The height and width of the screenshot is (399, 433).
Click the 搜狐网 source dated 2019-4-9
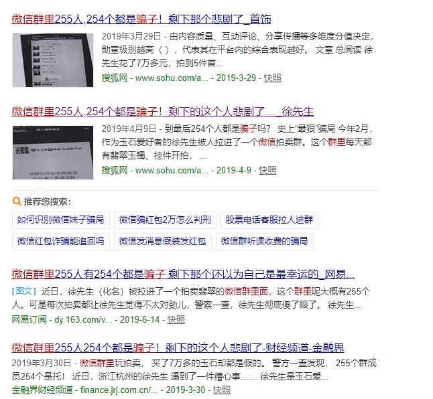tap(115, 171)
